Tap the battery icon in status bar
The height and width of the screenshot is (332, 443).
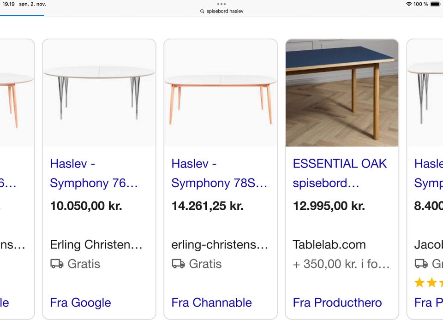pos(436,4)
